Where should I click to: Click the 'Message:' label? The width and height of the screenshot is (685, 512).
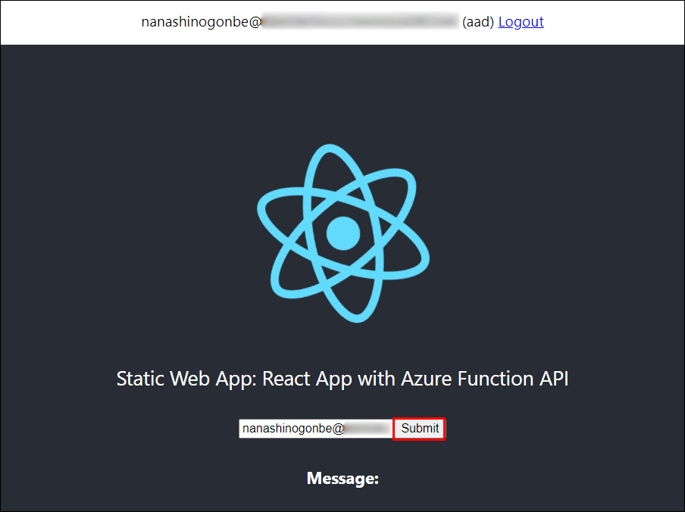342,479
